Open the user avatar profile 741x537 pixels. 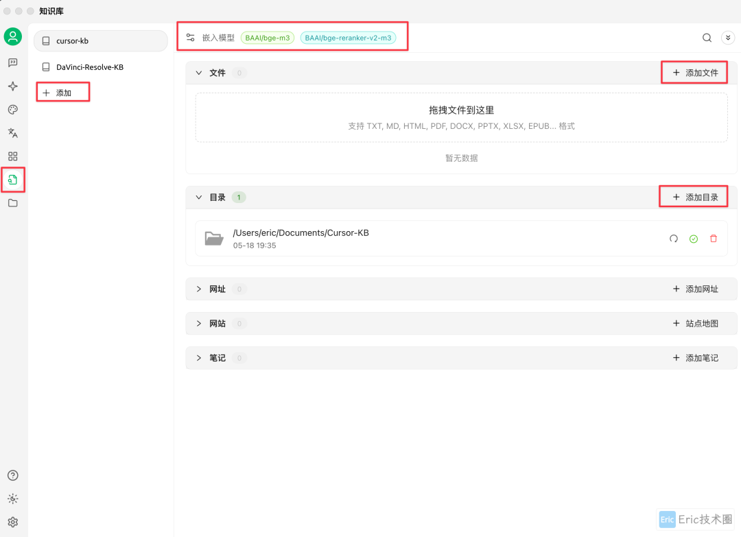pyautogui.click(x=13, y=36)
